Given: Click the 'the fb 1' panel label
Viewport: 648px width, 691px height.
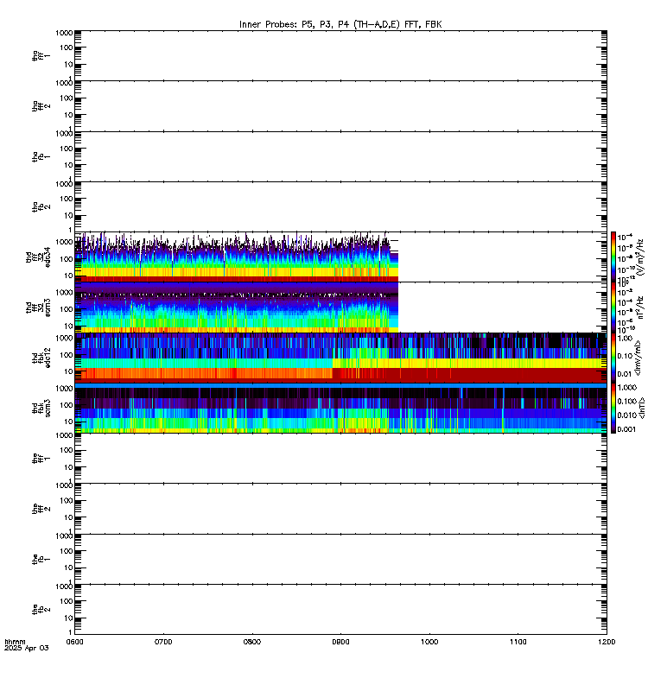Looking at the screenshot, I should click(x=41, y=559).
